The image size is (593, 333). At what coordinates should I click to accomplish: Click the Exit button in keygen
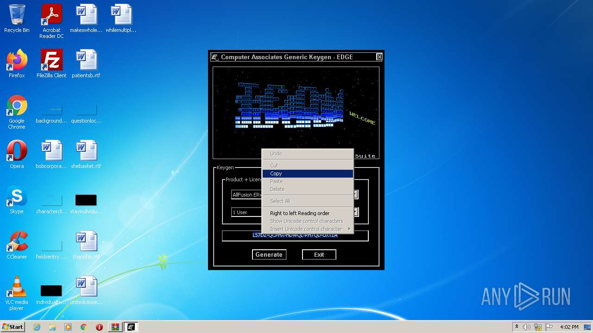(319, 254)
